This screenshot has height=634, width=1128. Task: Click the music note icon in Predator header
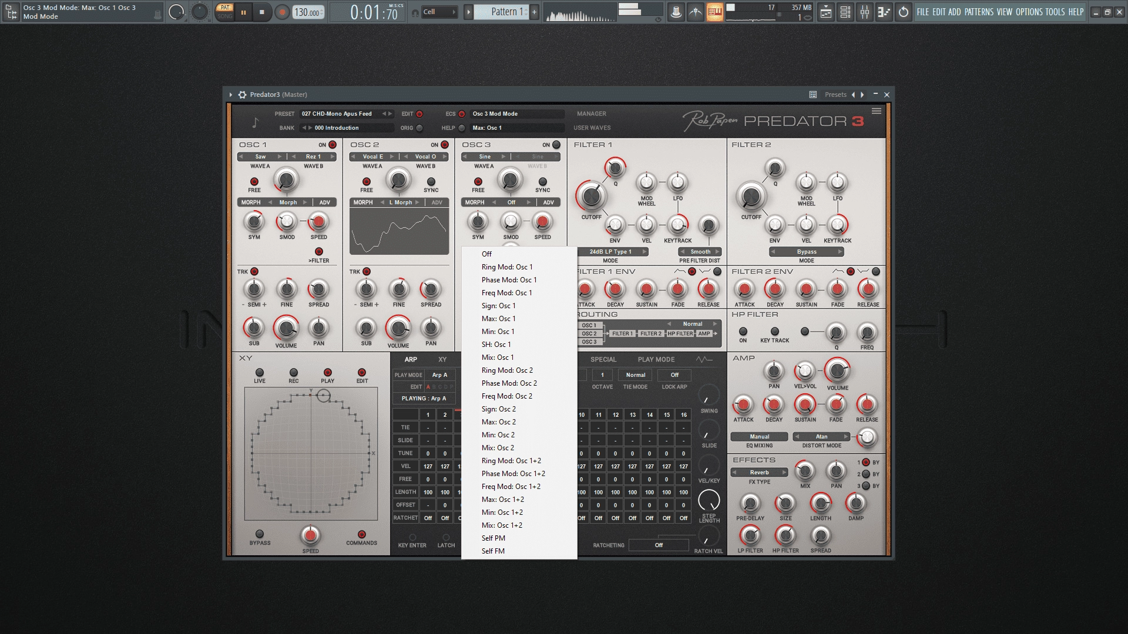point(255,122)
